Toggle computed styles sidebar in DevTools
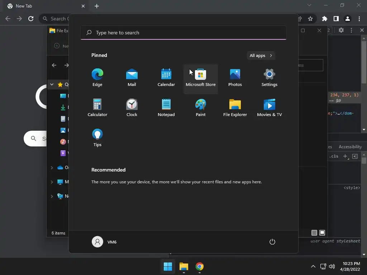Viewport: 367px width, 275px height. click(x=355, y=156)
